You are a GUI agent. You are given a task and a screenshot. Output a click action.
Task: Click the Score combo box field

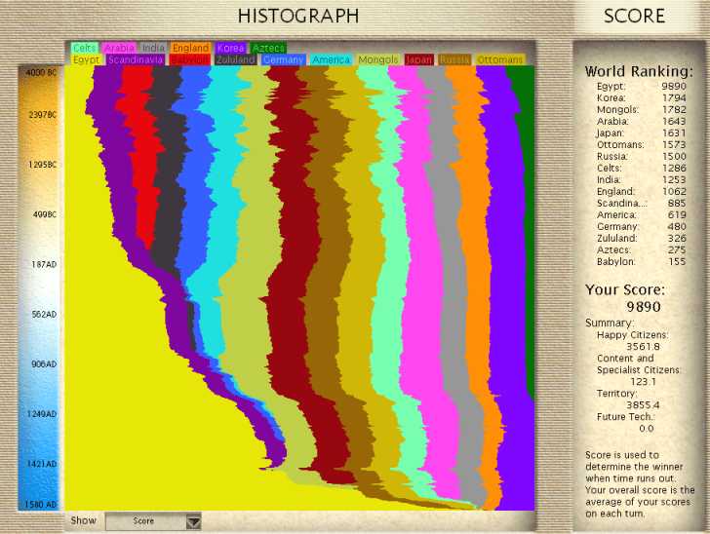tap(144, 521)
